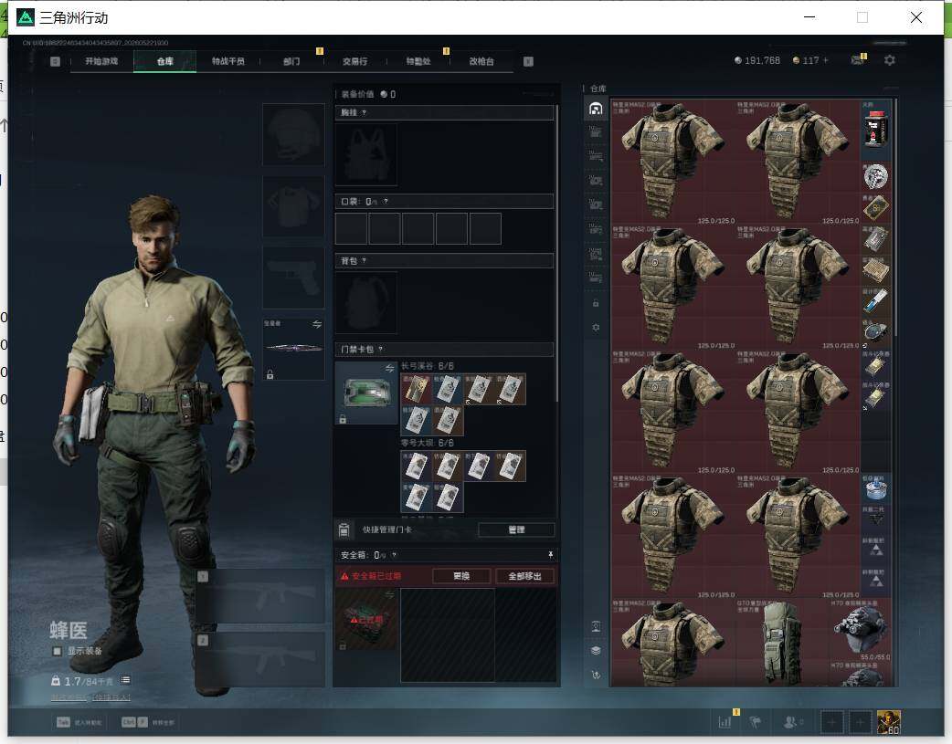Swap the keycard case via arrows icon
952x744 pixels.
tap(390, 369)
